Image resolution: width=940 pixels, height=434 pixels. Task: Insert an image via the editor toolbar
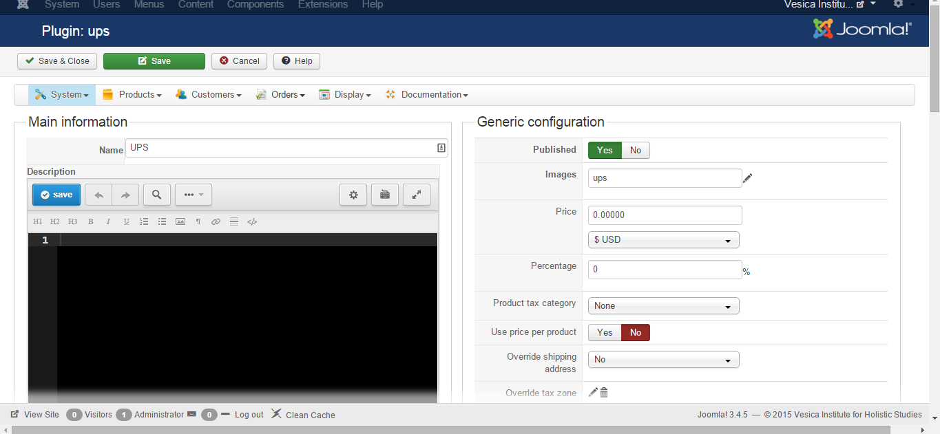(x=180, y=221)
